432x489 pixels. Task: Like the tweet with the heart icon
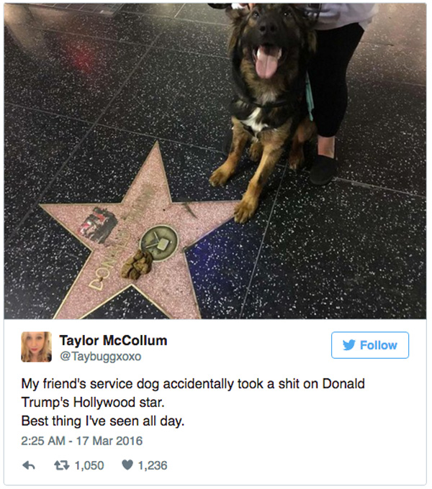127,465
